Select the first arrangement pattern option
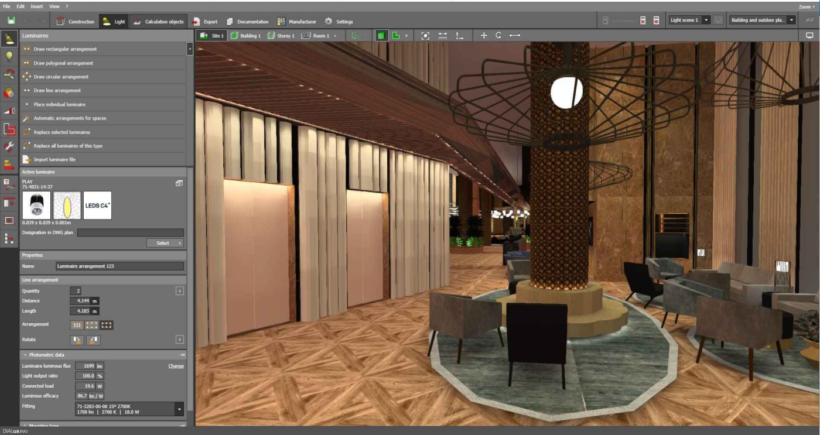Screen dimensions: 820x435 click(77, 325)
